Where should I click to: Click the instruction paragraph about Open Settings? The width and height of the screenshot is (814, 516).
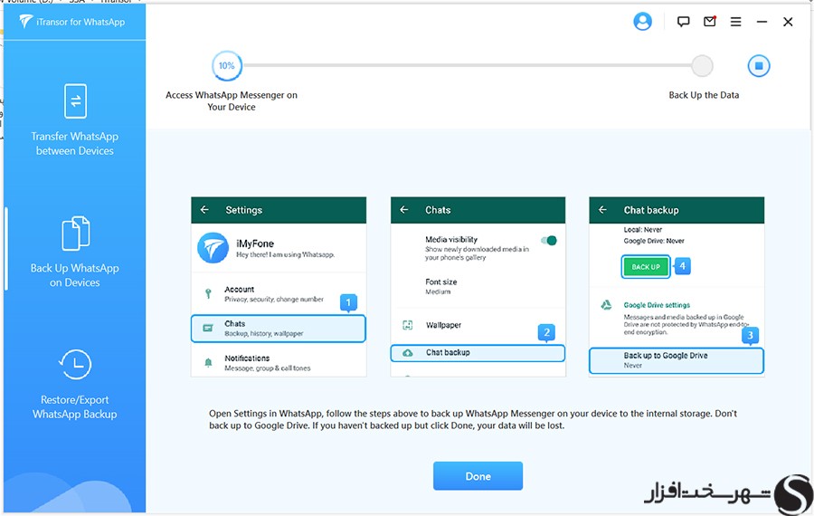tap(473, 419)
